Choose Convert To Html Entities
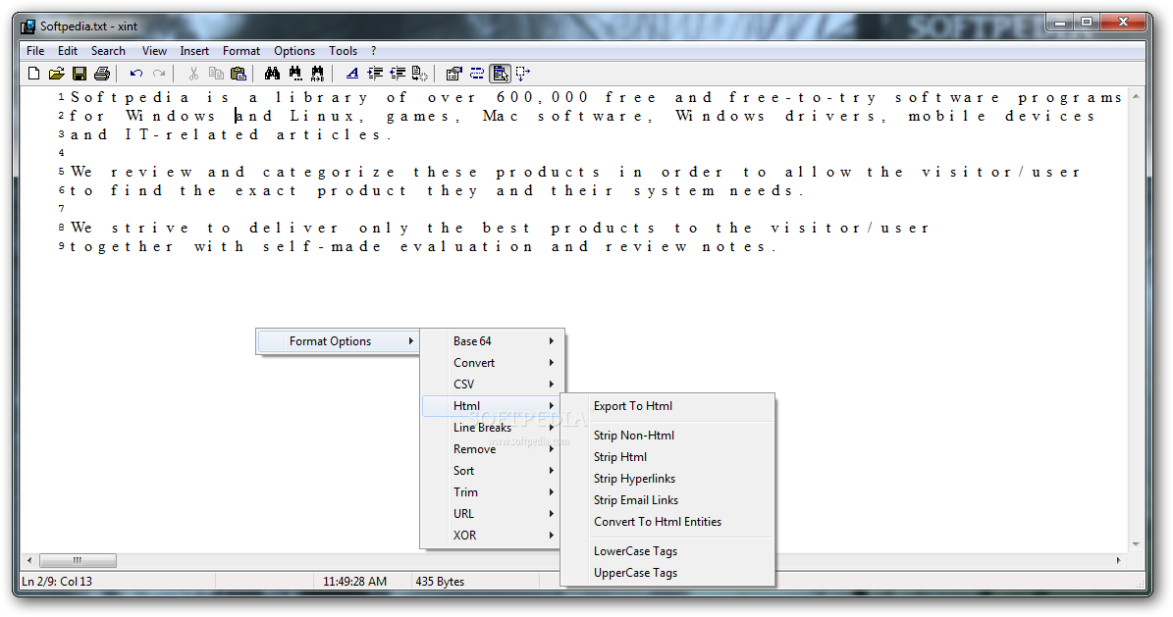The image size is (1173, 617). (x=667, y=522)
